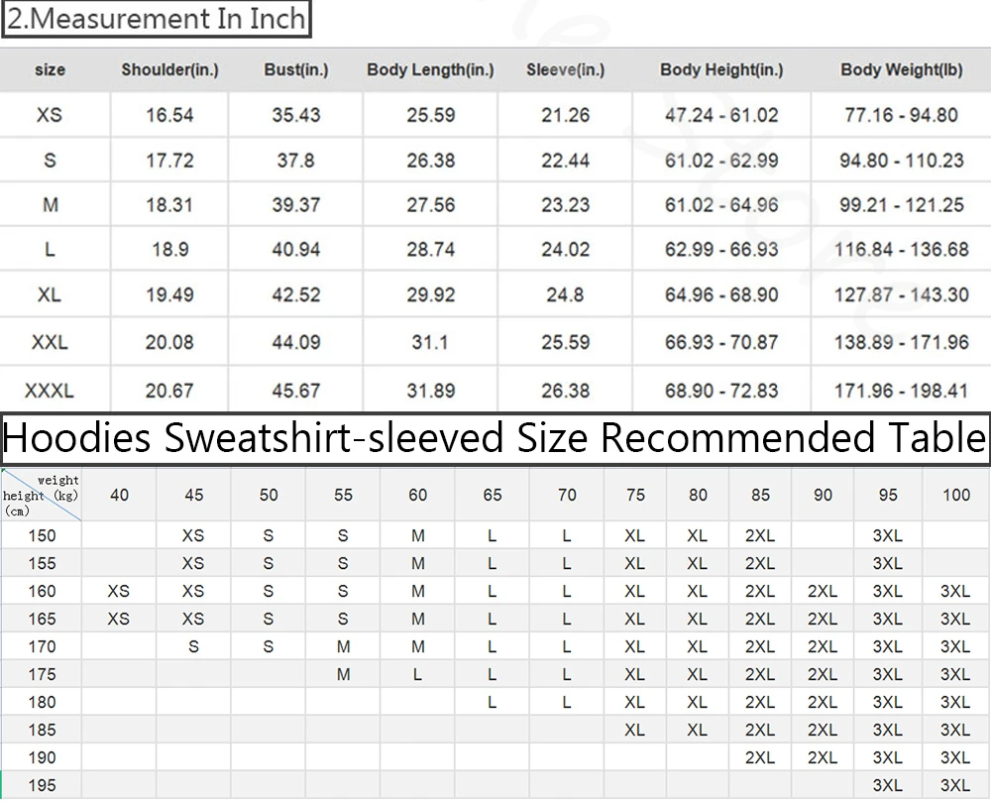The height and width of the screenshot is (802, 991).
Task: Click the 2XL cell at 190 cm, 85 kg
Action: pyautogui.click(x=760, y=757)
